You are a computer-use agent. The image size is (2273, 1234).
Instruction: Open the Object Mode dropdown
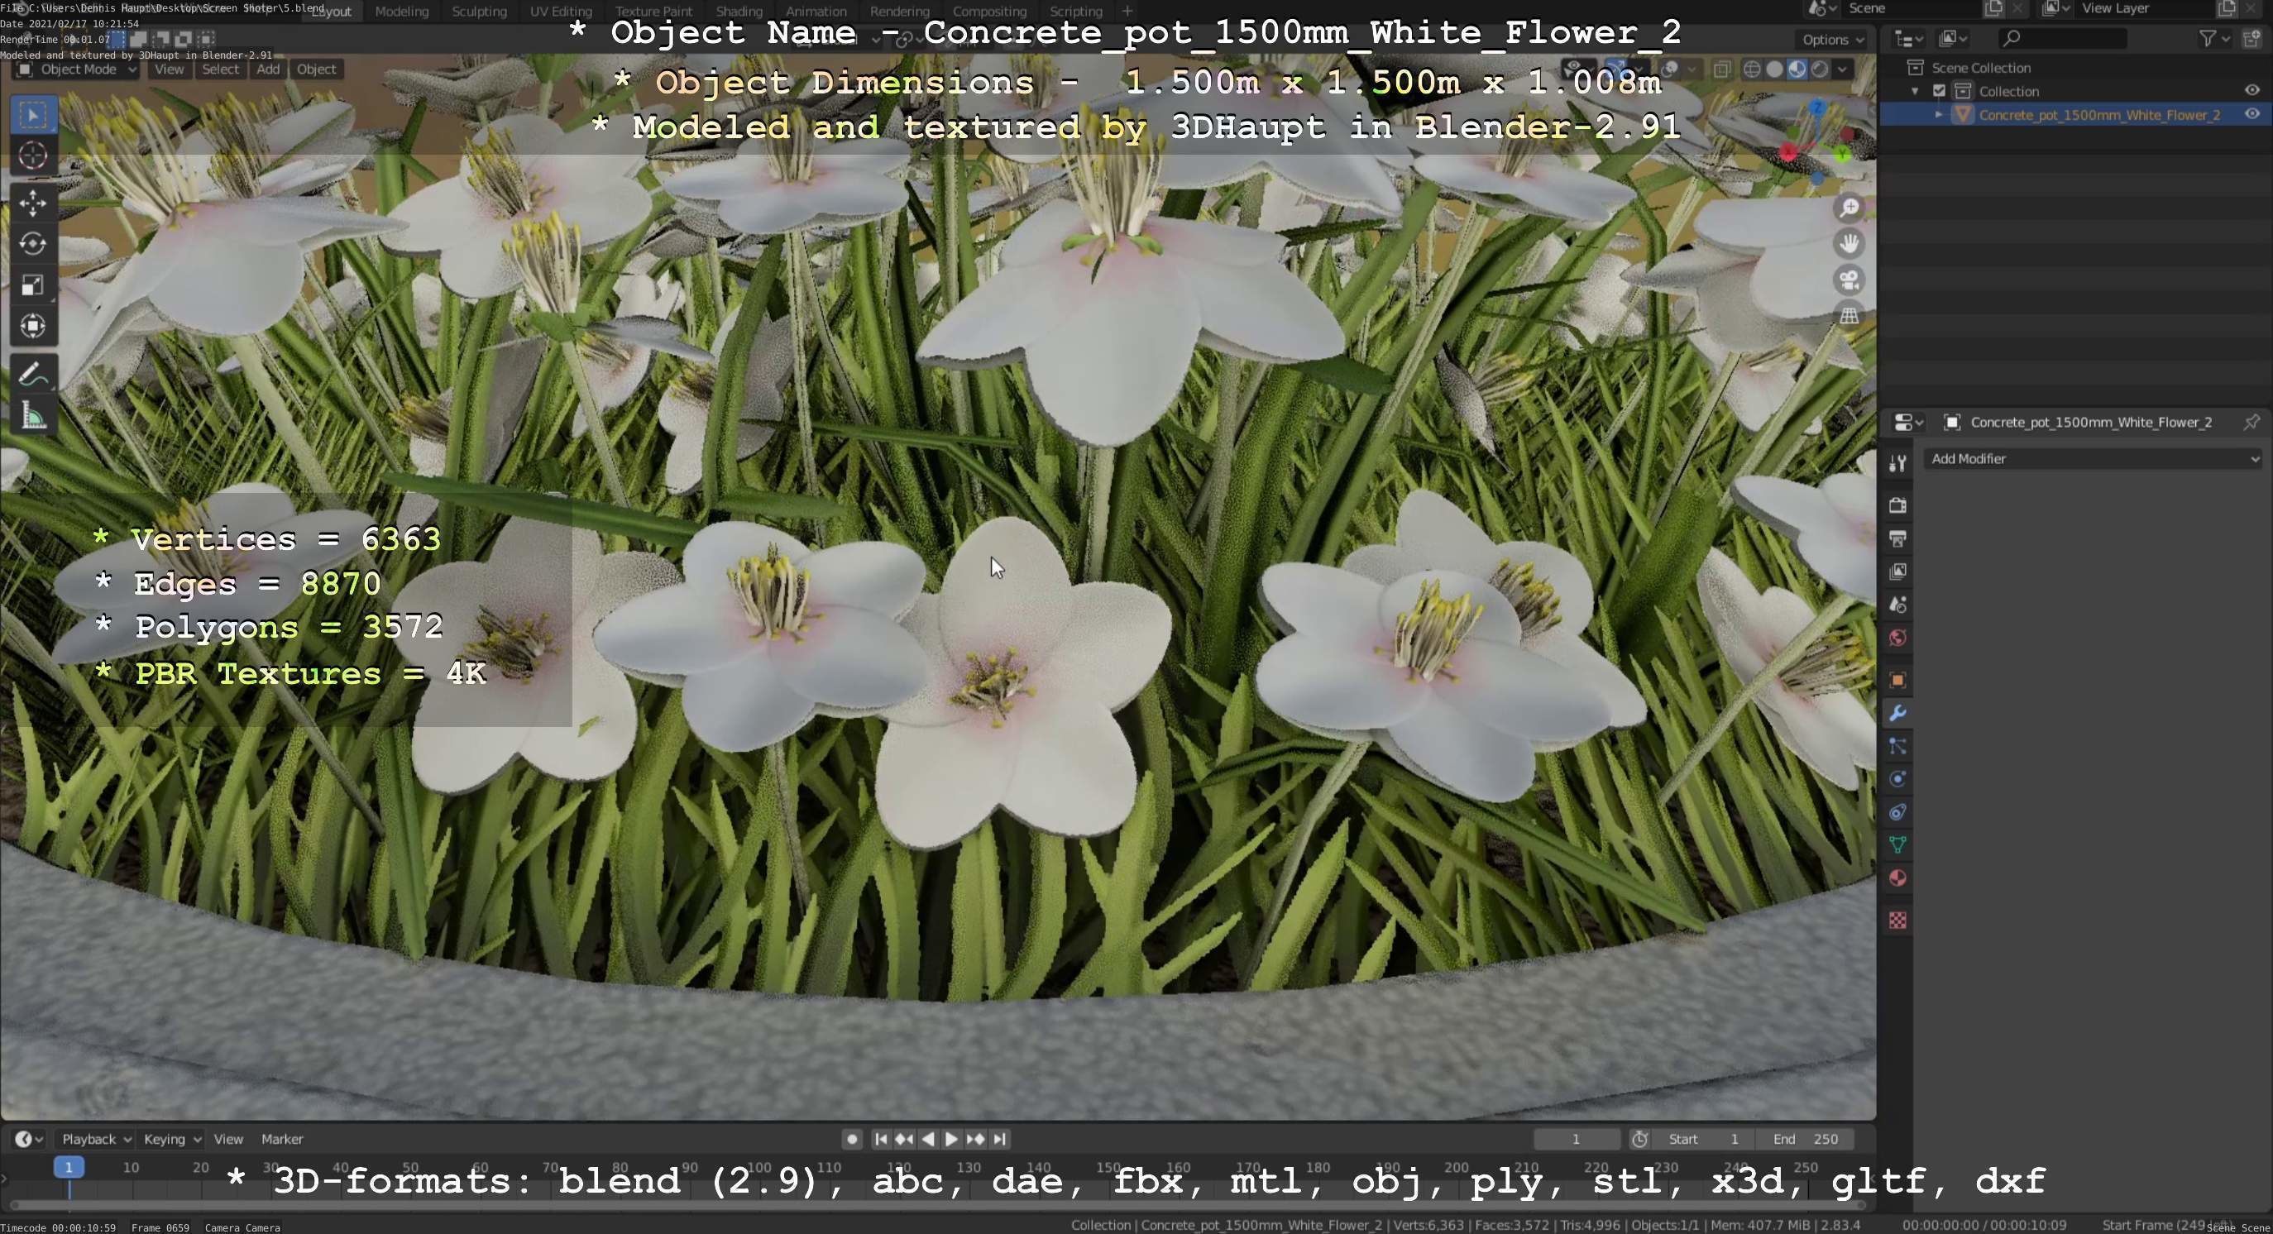(x=78, y=69)
